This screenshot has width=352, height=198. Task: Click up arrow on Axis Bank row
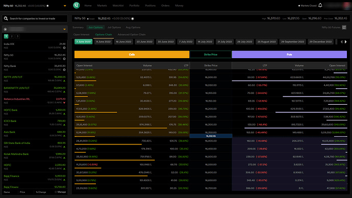point(64,136)
